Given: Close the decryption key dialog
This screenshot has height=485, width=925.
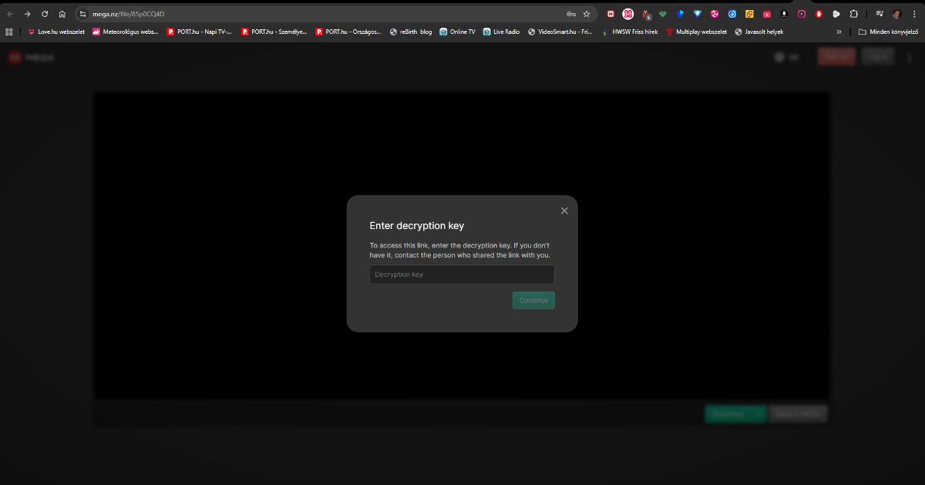Looking at the screenshot, I should coord(564,211).
